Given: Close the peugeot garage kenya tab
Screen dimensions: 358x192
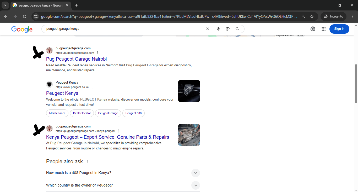Looking at the screenshot, I should point(68,5).
